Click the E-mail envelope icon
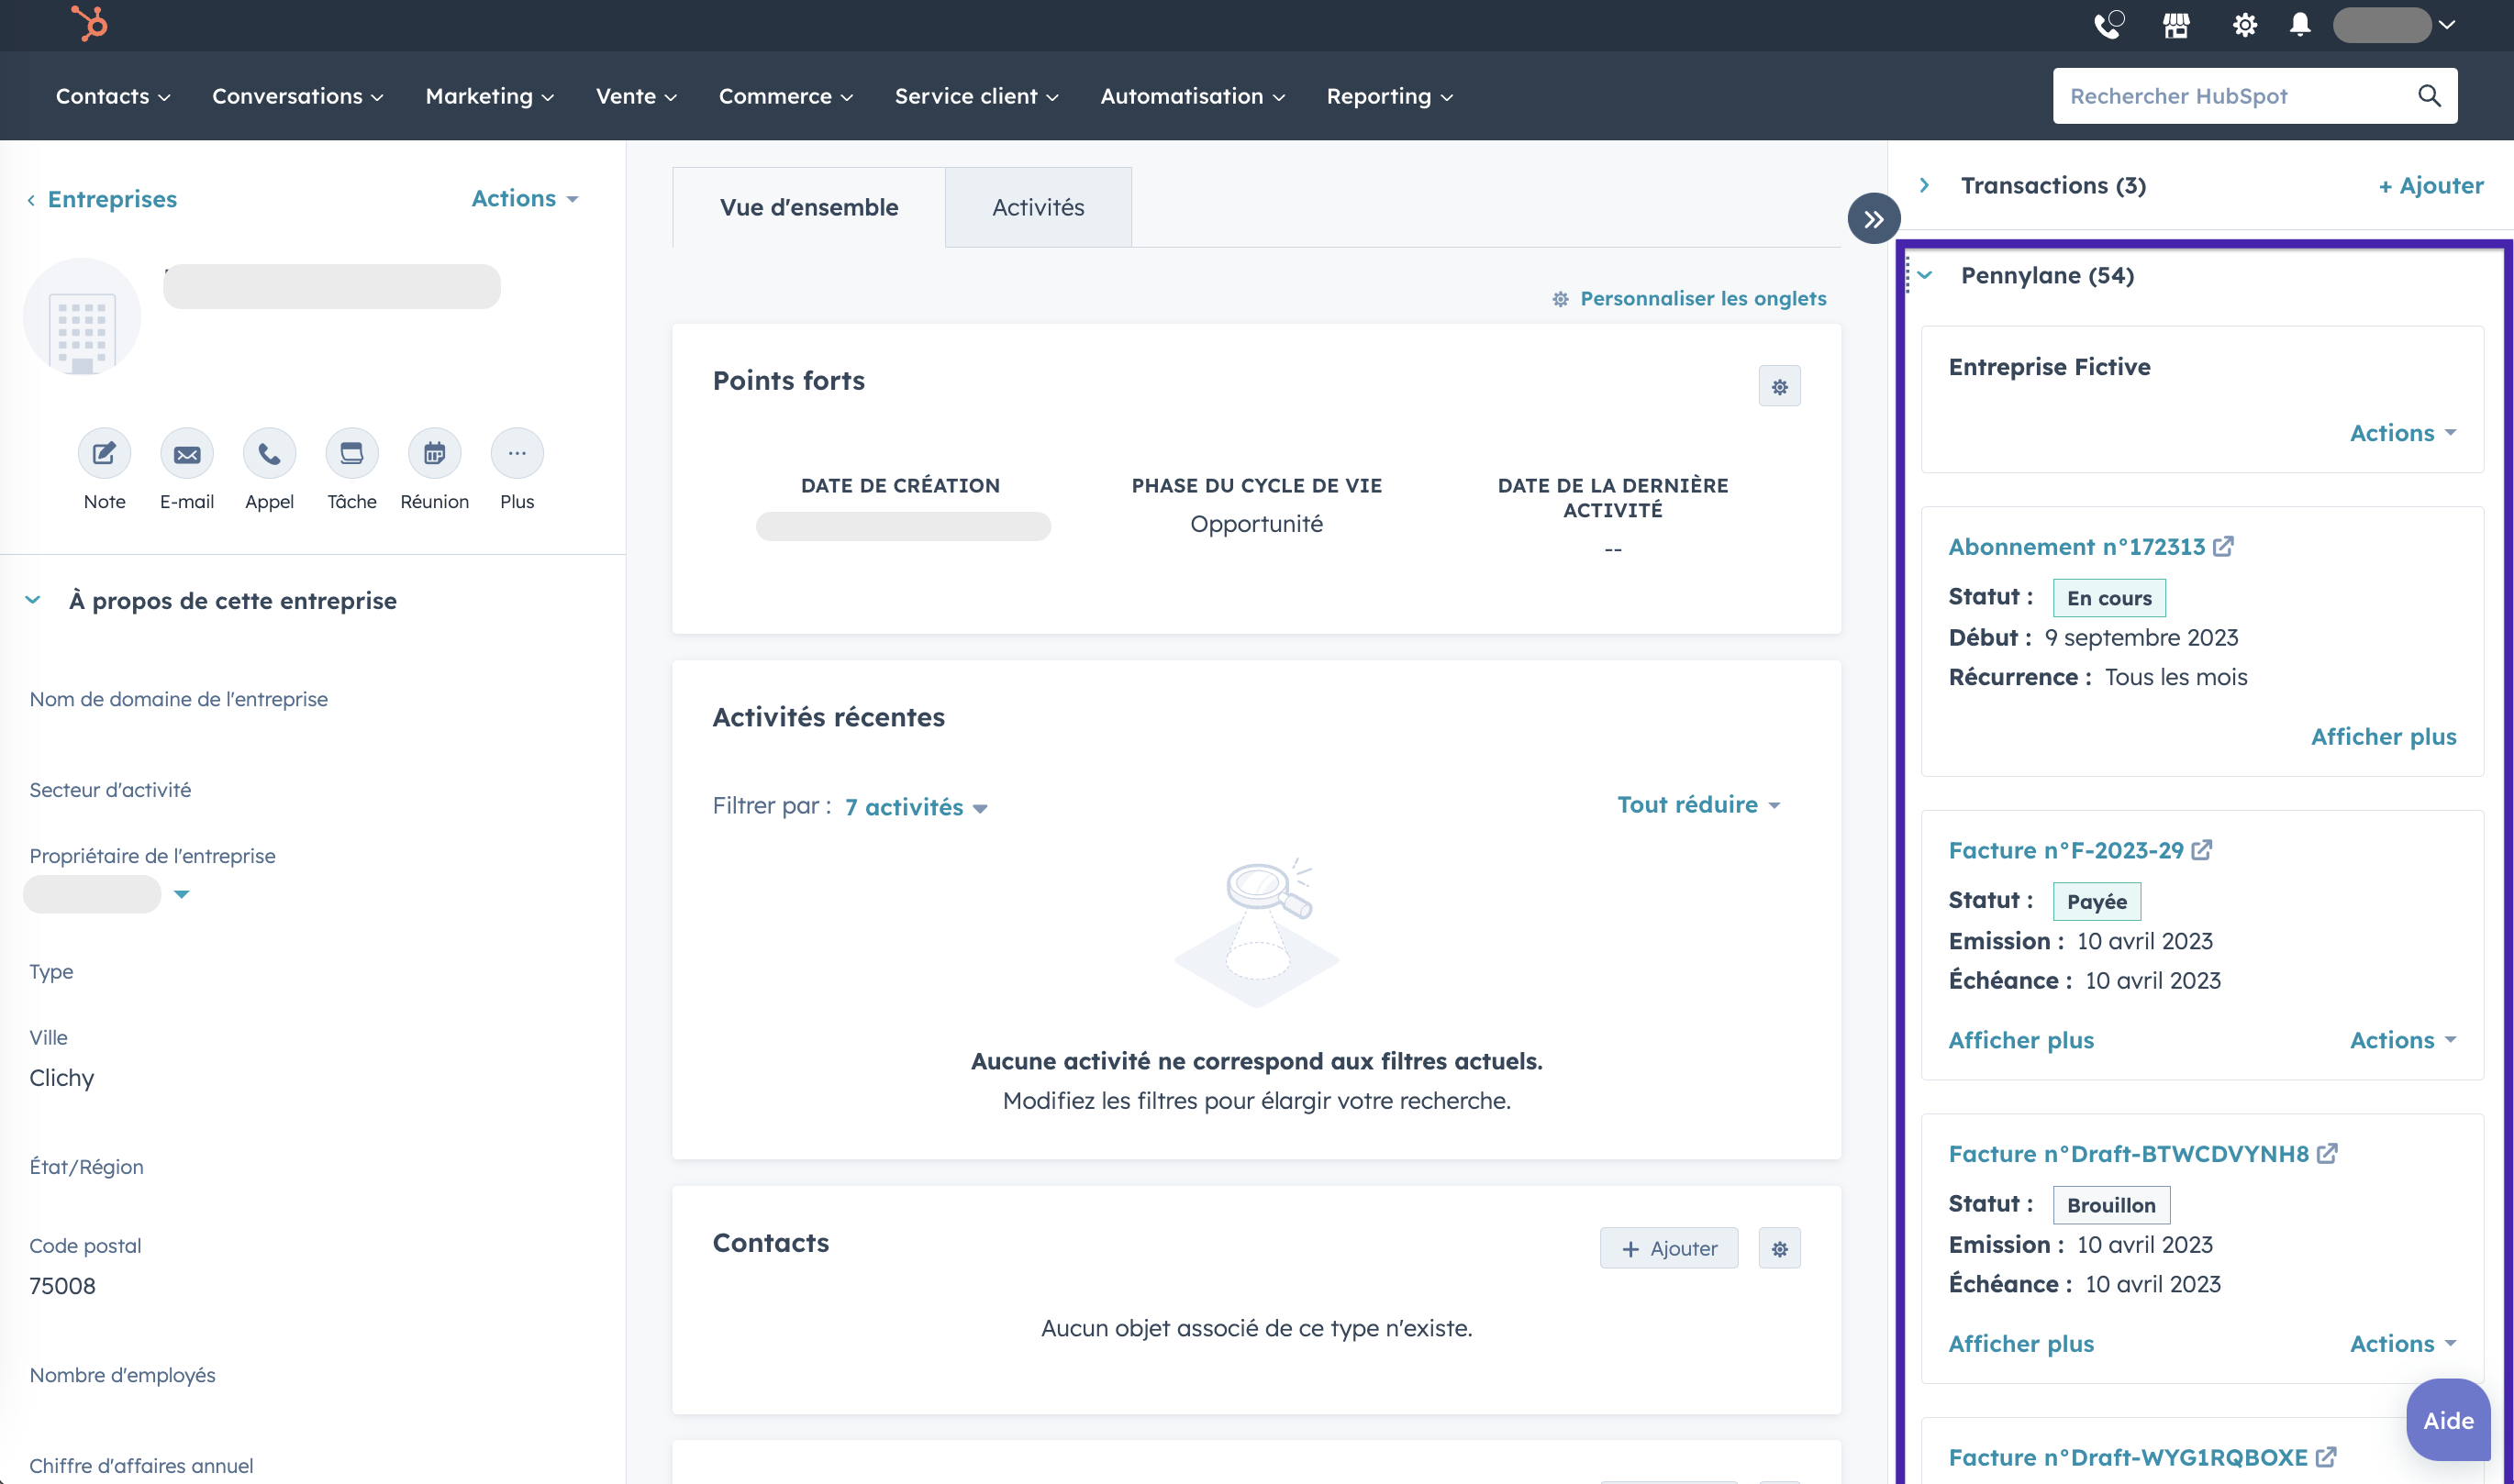This screenshot has width=2514, height=1484. [187, 454]
